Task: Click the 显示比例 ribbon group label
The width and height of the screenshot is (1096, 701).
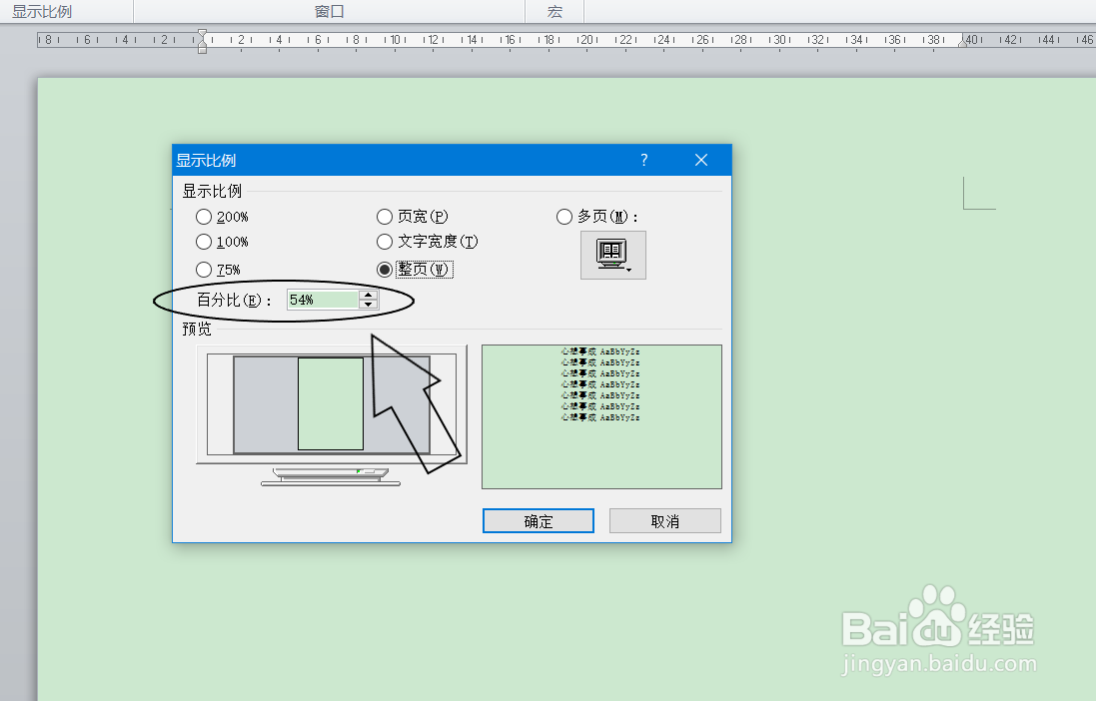Action: coord(42,12)
